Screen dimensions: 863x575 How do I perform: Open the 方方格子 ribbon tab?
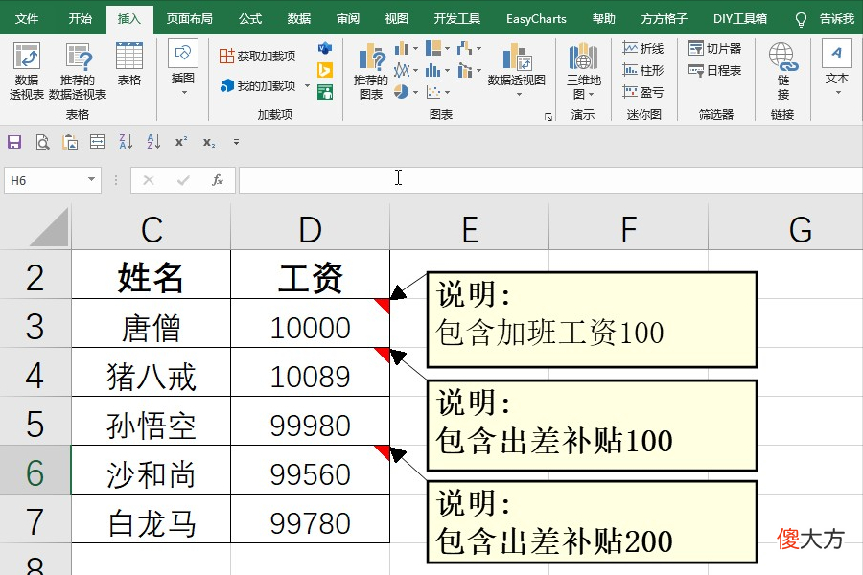point(664,19)
